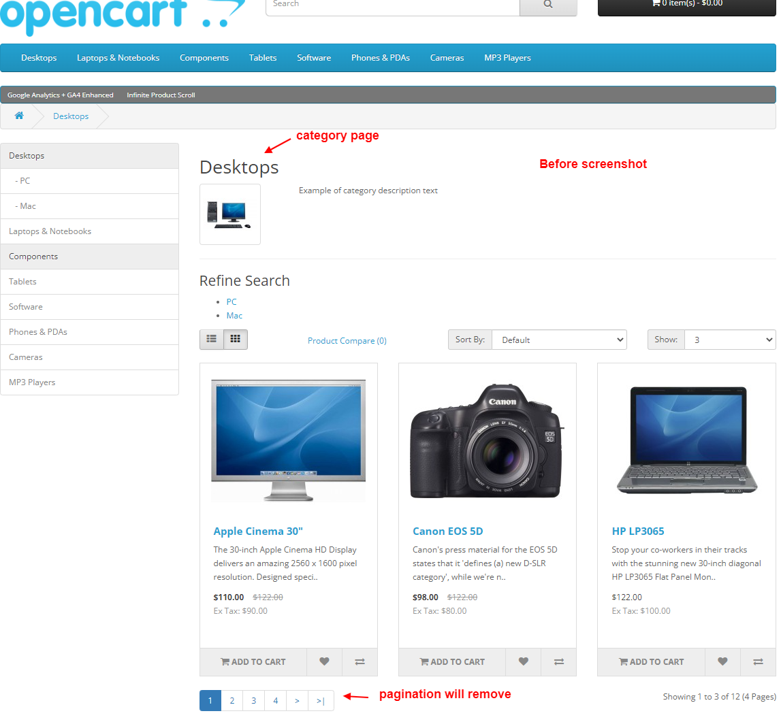Screen dimensions: 781x722
Task: Compare the Canon EOS 5D product
Action: (x=558, y=661)
